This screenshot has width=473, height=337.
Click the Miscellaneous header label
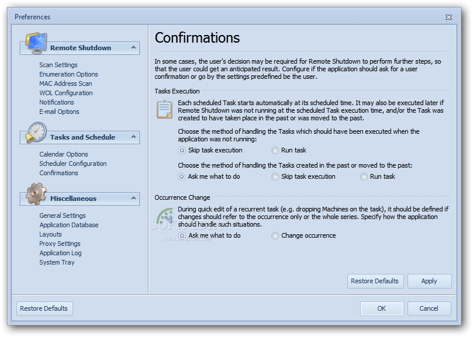73,199
